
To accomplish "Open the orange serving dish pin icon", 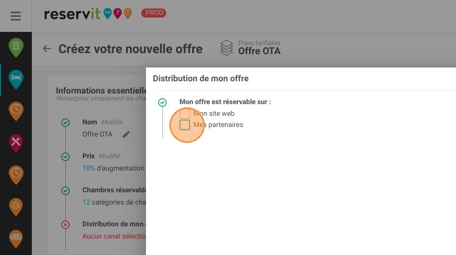I will [16, 207].
